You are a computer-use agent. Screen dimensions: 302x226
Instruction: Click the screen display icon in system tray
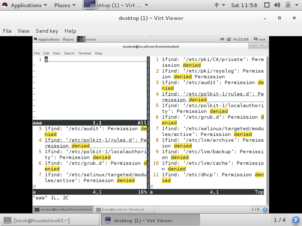click(x=267, y=5)
